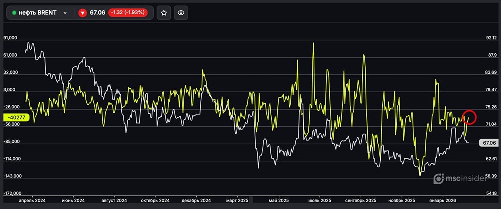The height and width of the screenshot is (209, 501).
Task: Click the red circle marker on chart
Action: (469, 117)
